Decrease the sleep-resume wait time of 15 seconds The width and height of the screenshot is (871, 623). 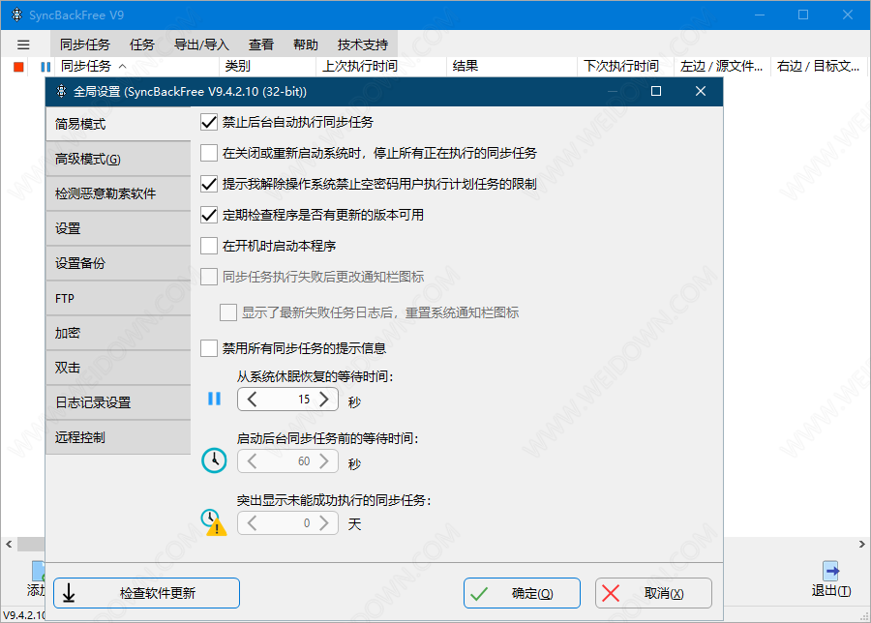252,400
